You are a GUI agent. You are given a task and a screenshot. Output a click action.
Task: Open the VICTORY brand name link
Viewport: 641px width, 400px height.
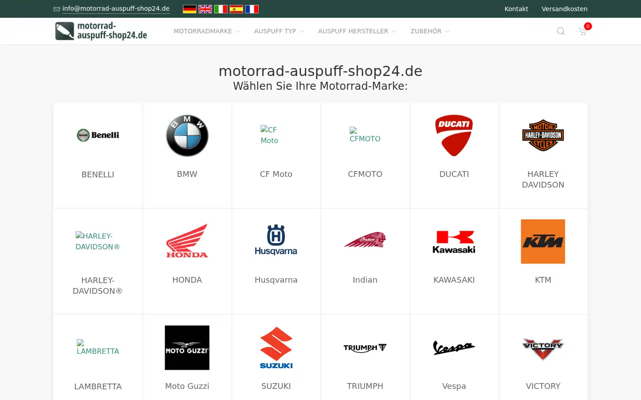[543, 386]
